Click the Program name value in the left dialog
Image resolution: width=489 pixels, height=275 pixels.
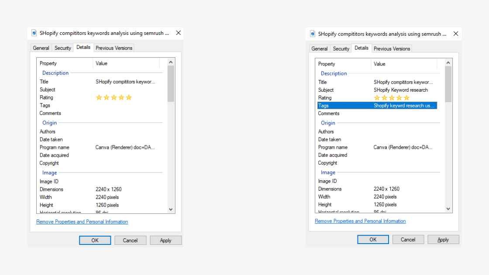(125, 148)
